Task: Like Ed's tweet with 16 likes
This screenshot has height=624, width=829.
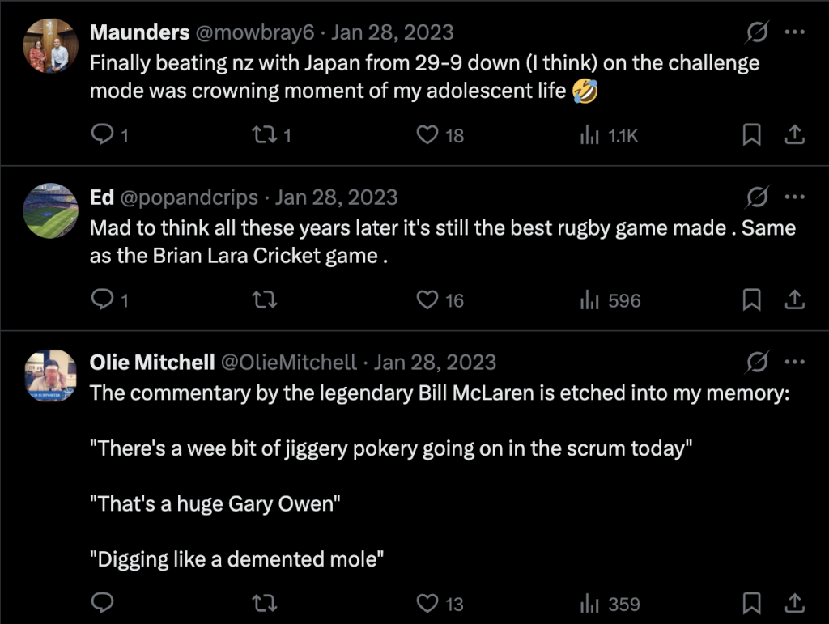Action: pyautogui.click(x=427, y=300)
